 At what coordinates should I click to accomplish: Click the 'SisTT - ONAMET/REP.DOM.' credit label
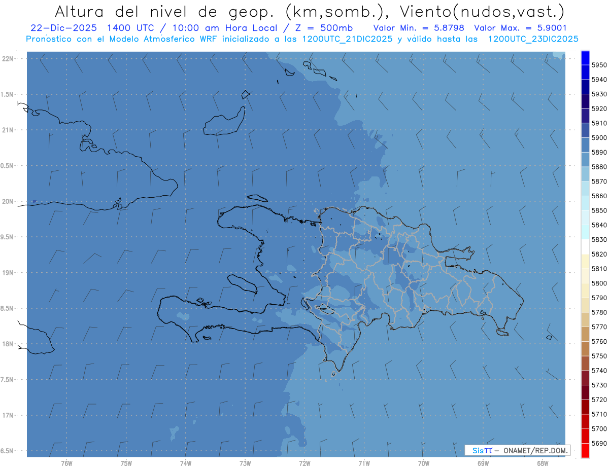(x=518, y=450)
